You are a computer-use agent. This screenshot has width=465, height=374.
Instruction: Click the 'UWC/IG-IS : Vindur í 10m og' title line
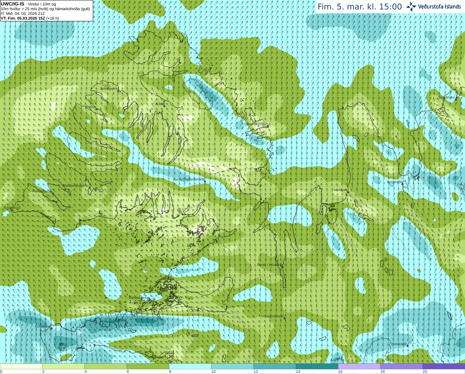pos(28,4)
